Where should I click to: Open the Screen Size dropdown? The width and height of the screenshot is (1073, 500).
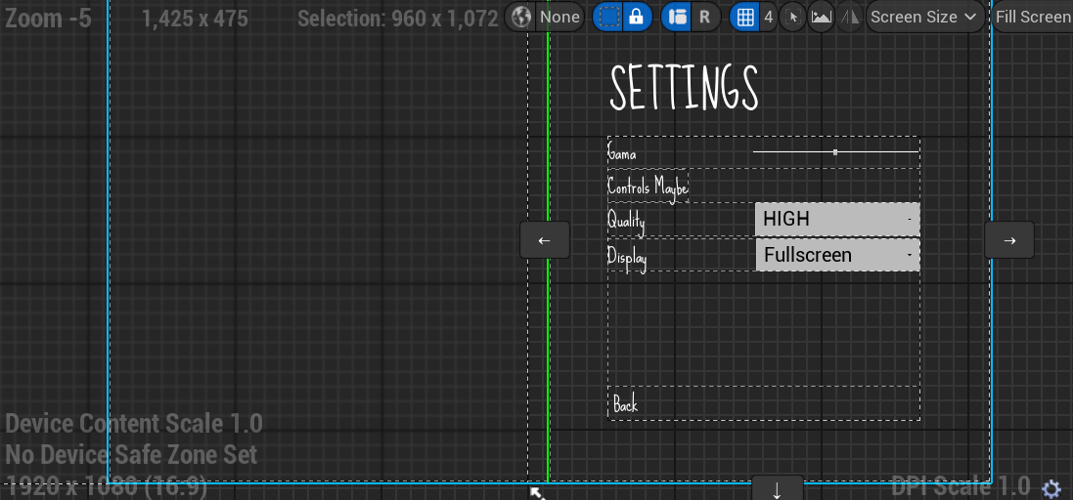click(x=924, y=17)
